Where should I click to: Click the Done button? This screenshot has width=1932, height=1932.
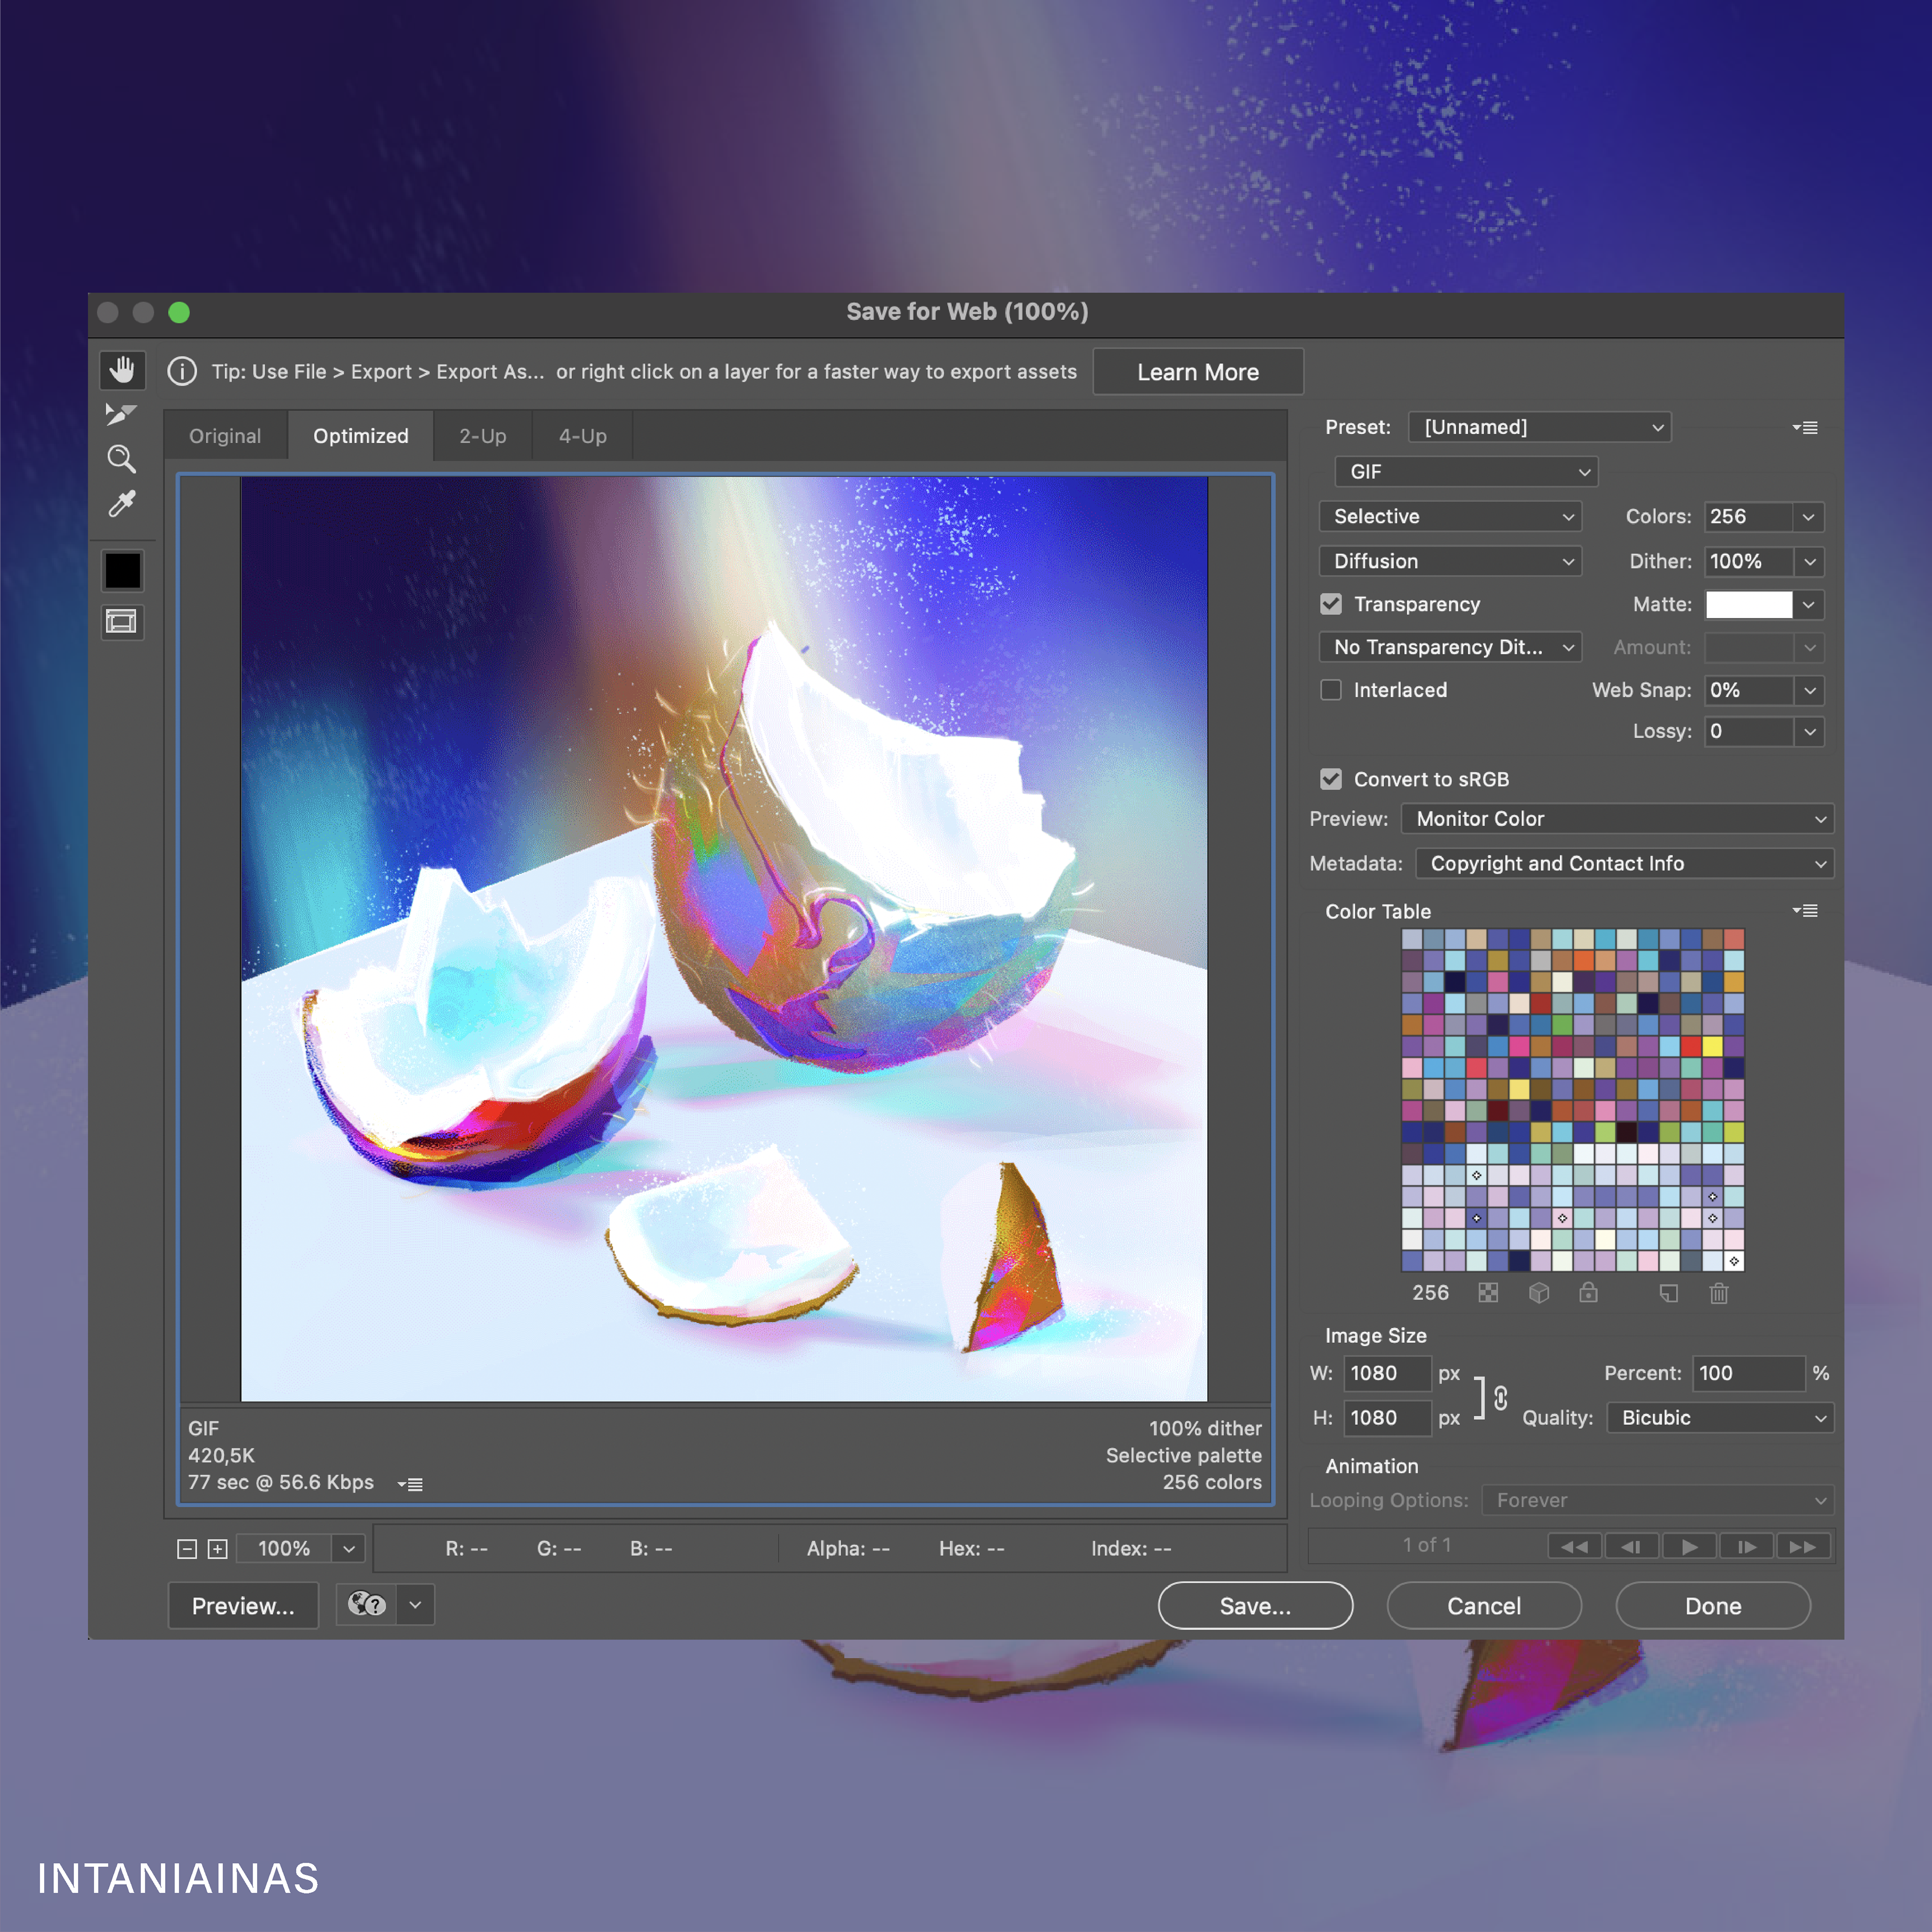click(1713, 1606)
